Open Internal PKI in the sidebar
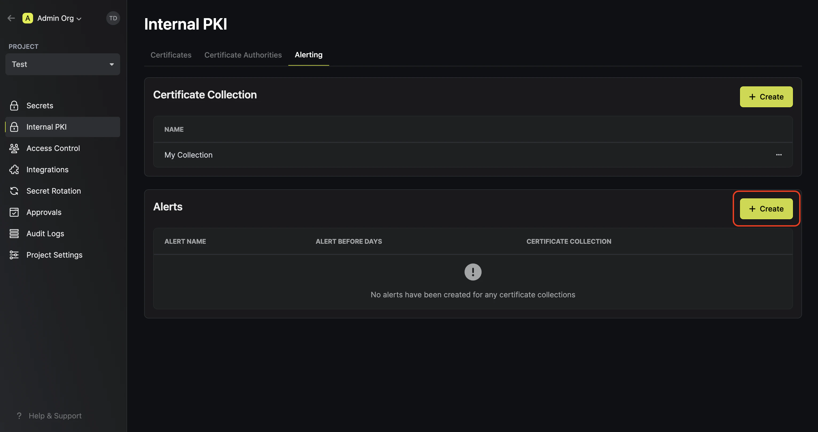 pyautogui.click(x=62, y=127)
